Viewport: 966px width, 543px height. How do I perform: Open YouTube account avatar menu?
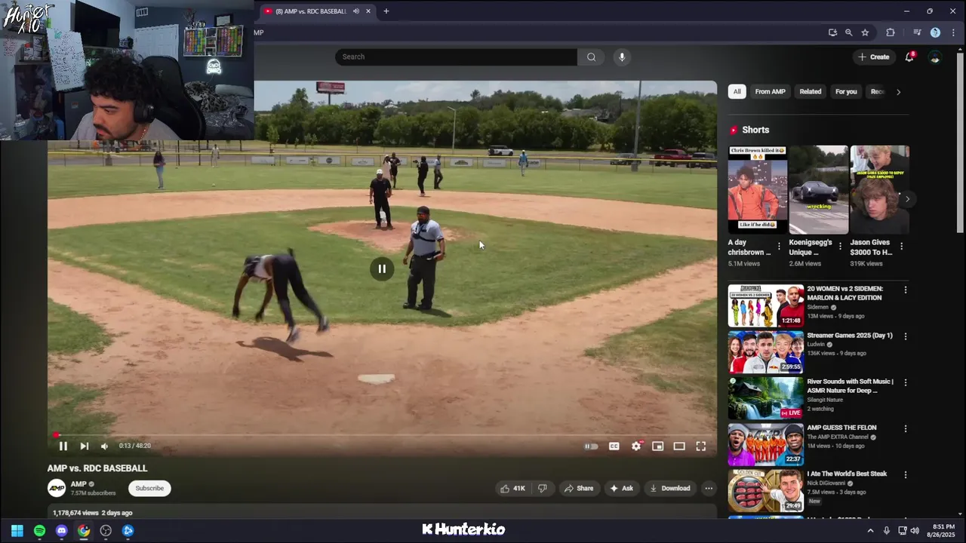(935, 57)
